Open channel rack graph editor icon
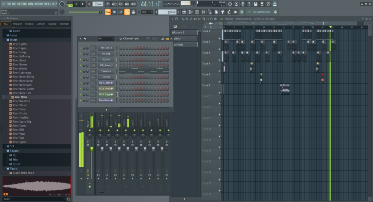This screenshot has width=373, height=202. pyautogui.click(x=163, y=39)
